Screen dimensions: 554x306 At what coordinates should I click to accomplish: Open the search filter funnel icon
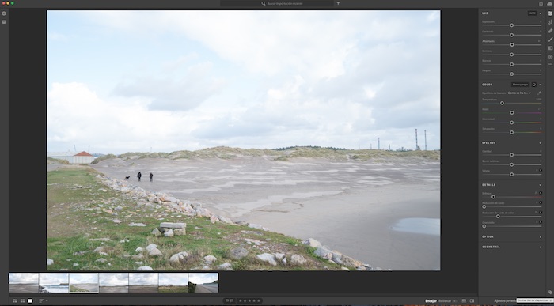[x=338, y=3]
